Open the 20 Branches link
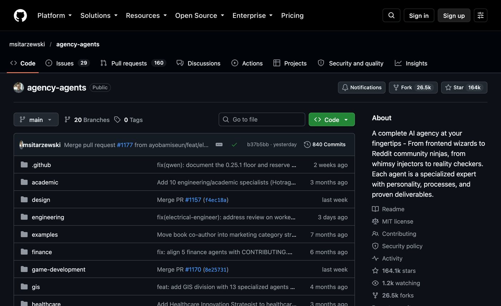Viewport: 501px width, 306px height. tap(87, 120)
